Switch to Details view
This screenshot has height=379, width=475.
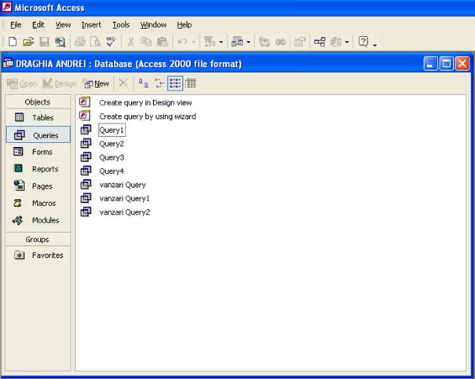(191, 83)
